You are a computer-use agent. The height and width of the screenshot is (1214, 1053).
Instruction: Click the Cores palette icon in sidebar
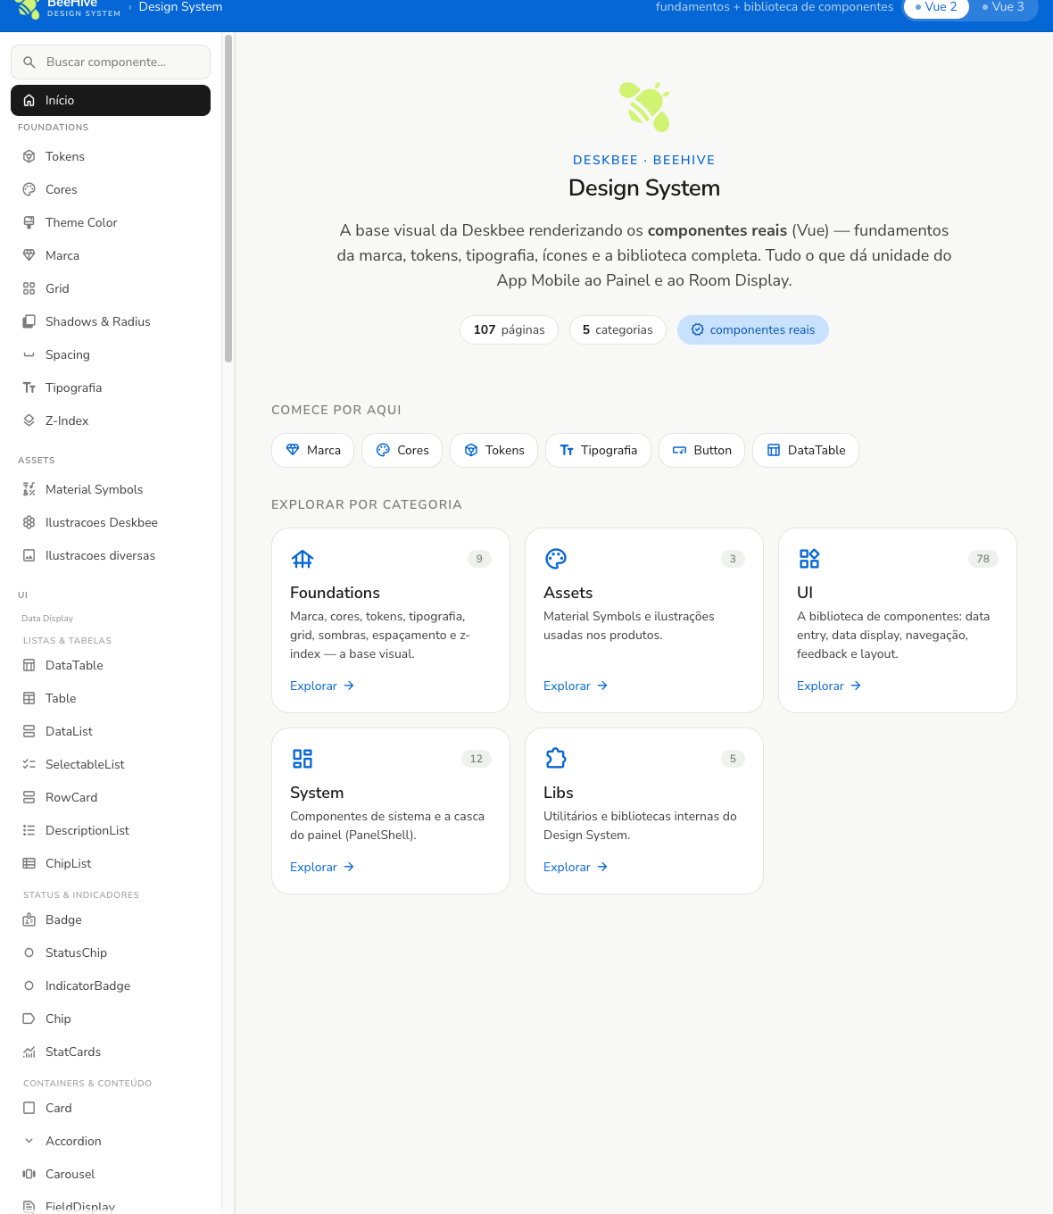coord(29,189)
